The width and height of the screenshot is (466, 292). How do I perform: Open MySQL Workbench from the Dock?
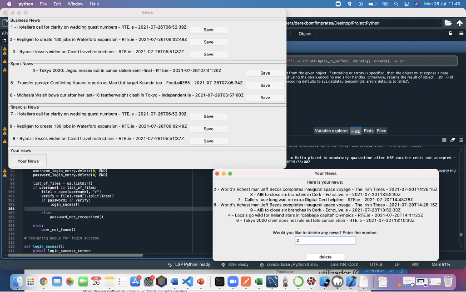point(272,282)
